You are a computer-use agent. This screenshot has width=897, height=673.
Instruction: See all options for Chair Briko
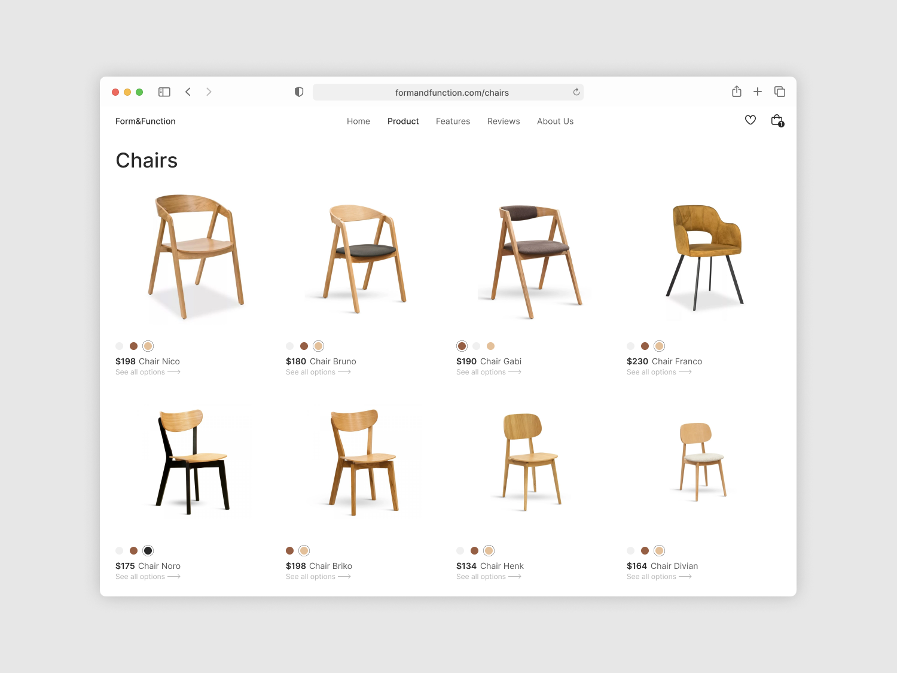(318, 577)
